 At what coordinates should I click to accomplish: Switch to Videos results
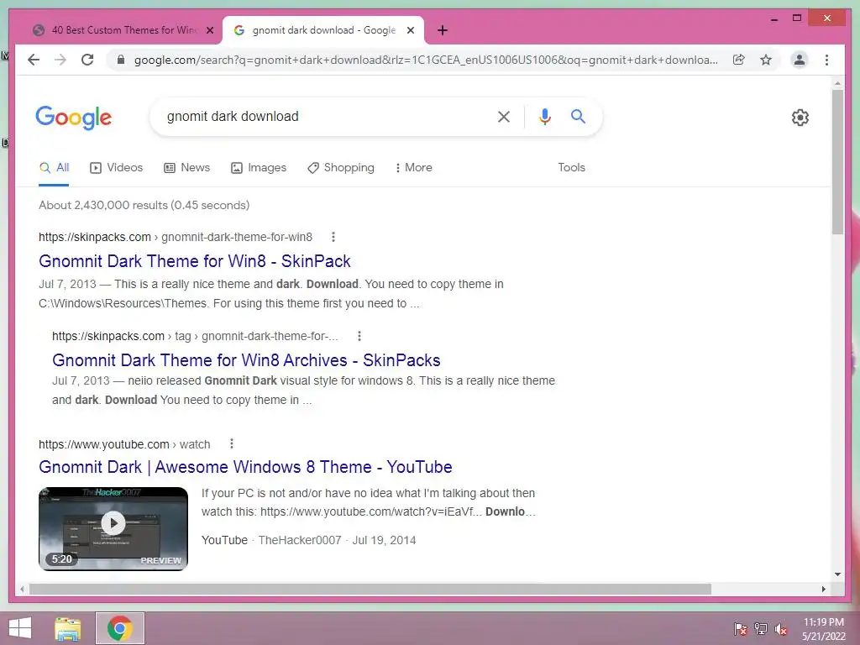point(116,168)
